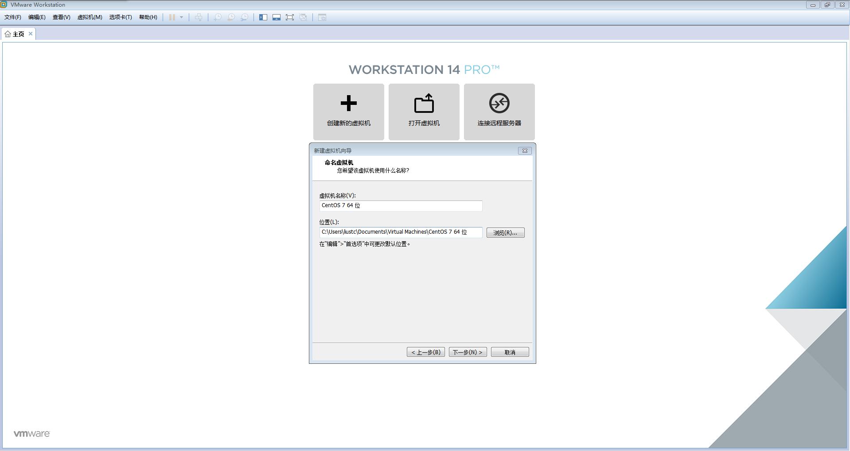Open the 帮助(H) menu
Image resolution: width=850 pixels, height=451 pixels.
148,17
